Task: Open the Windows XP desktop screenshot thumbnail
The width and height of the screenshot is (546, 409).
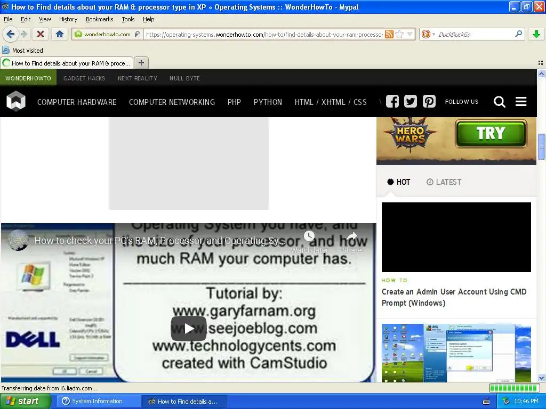Action: pos(456,353)
